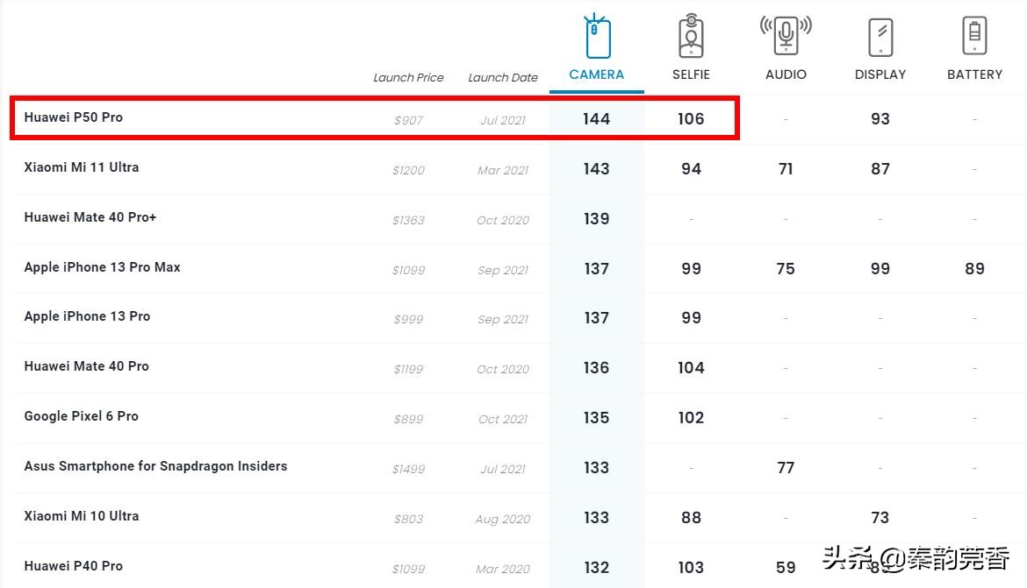Click Xiaomi Mi 10 Ultra selfie score 88
Image resolution: width=1027 pixels, height=588 pixels.
tap(691, 517)
